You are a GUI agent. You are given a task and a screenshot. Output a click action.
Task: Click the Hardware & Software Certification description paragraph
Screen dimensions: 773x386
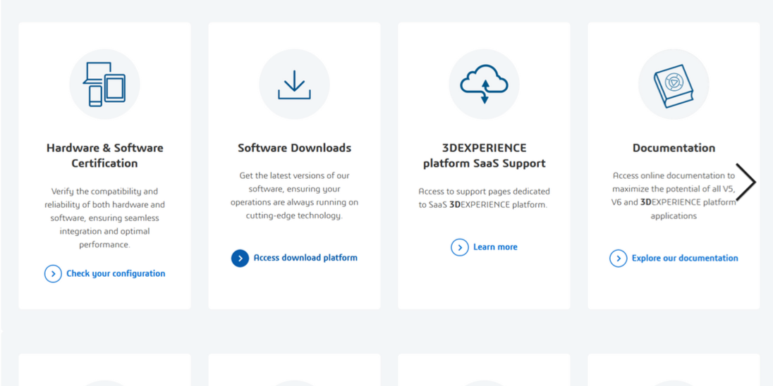(104, 218)
